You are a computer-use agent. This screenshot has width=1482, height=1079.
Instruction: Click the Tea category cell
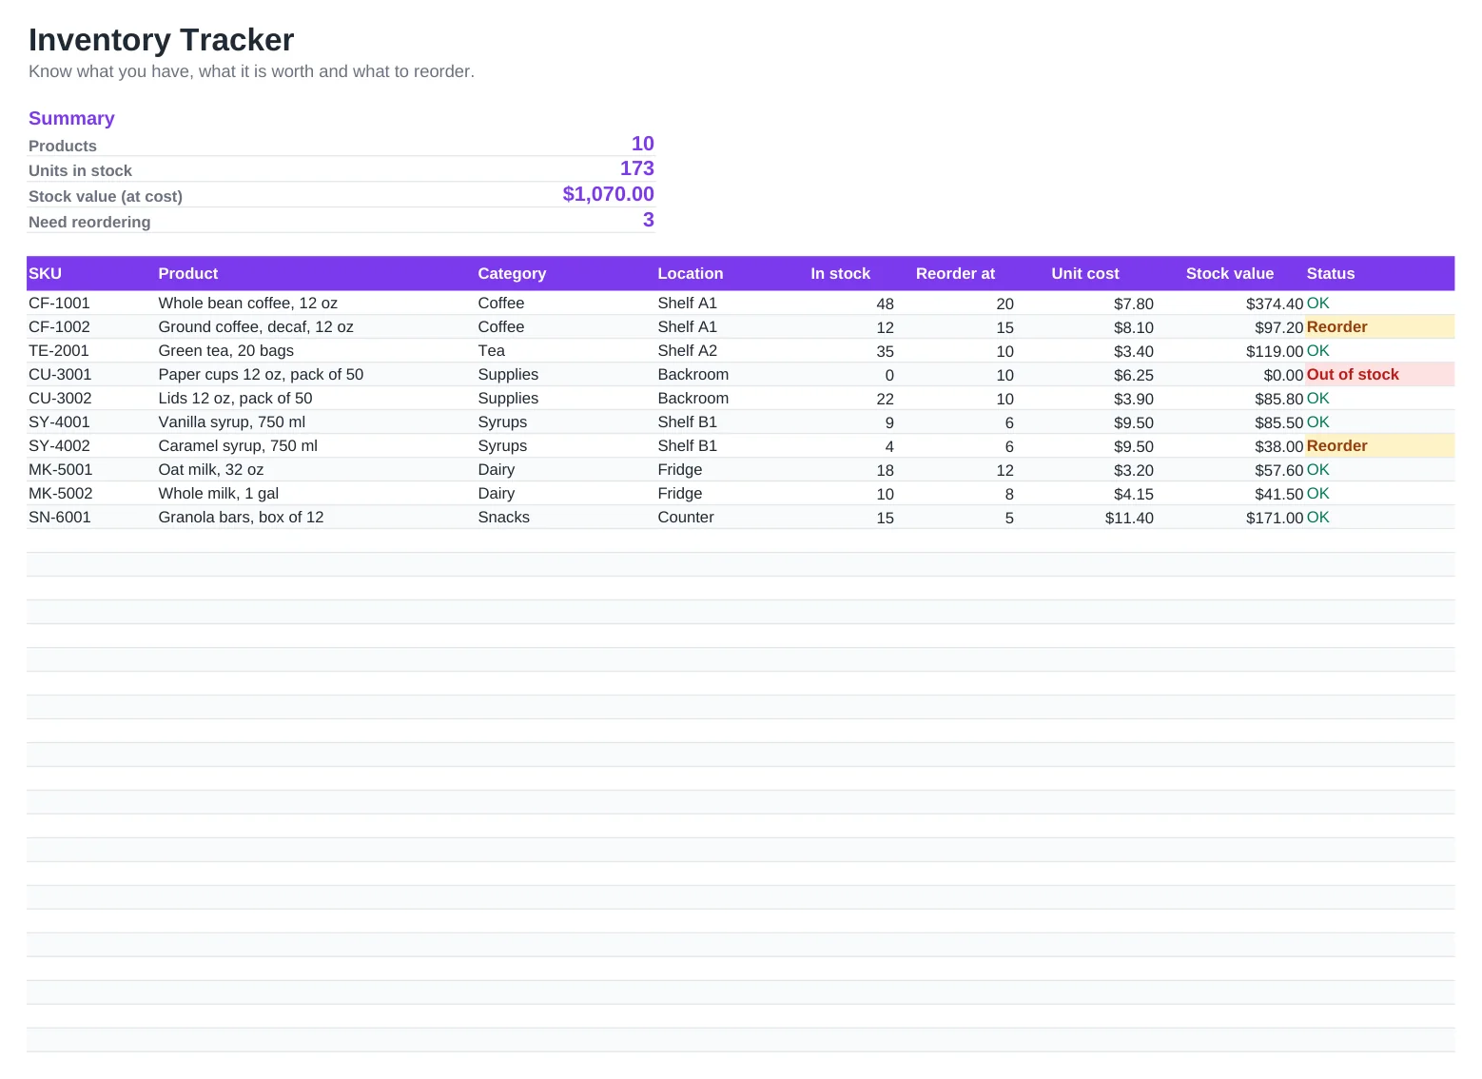pos(492,350)
